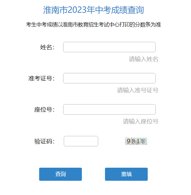Click the 验证码 field label
Screen dimensions: 191x195
44,141
